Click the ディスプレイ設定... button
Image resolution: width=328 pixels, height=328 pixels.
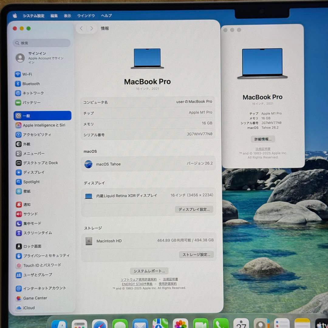[x=194, y=209]
